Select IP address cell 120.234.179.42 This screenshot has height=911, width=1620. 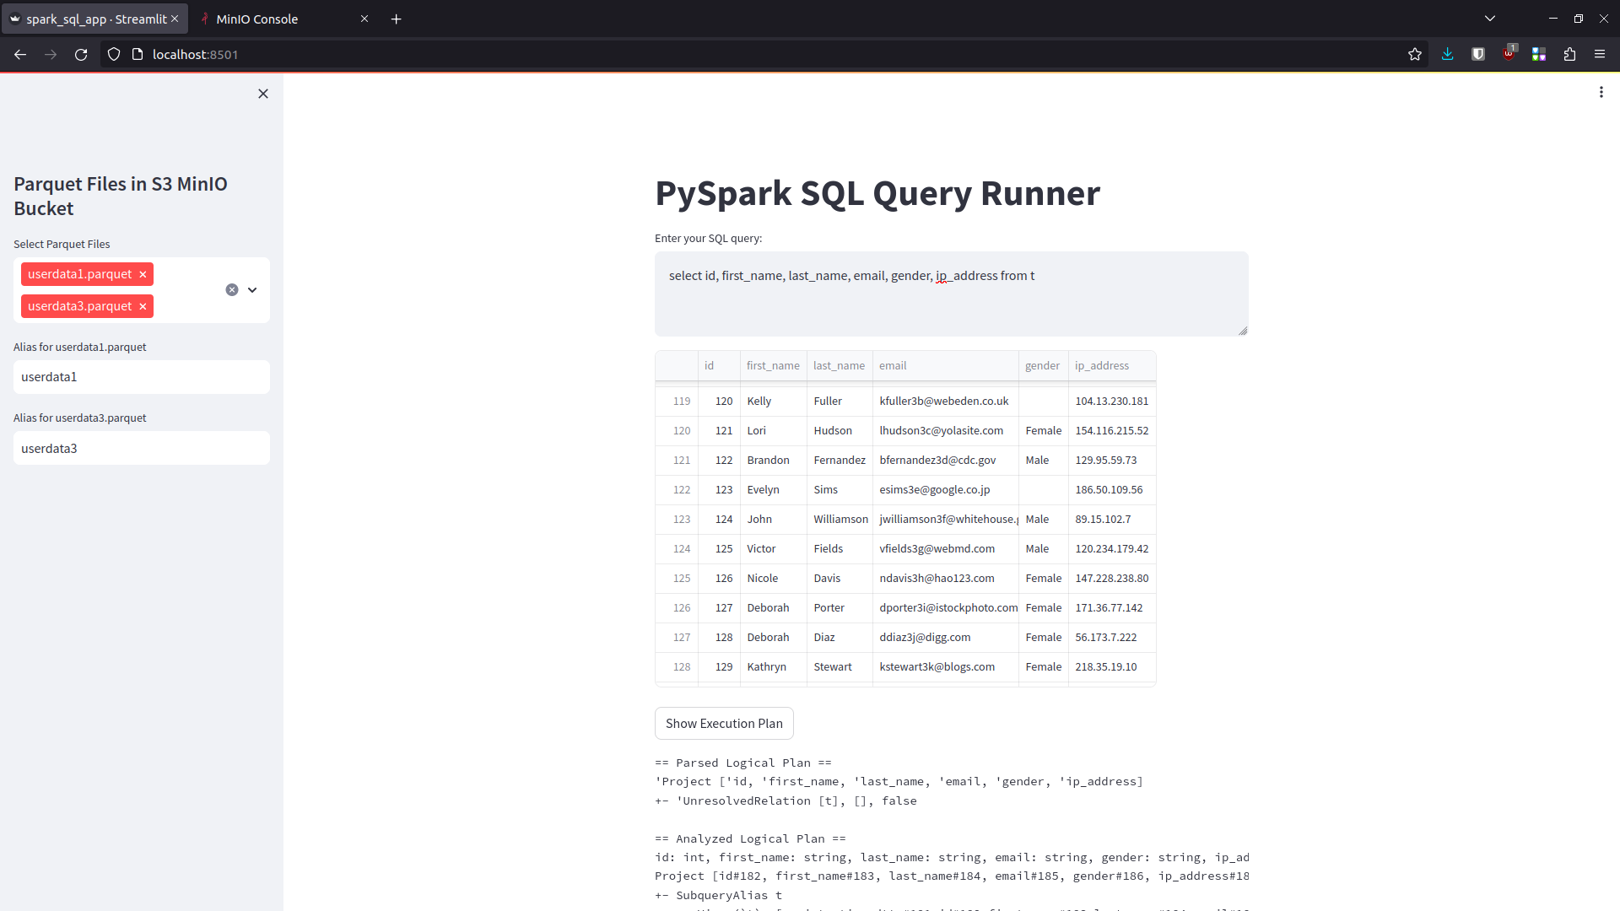coord(1112,549)
